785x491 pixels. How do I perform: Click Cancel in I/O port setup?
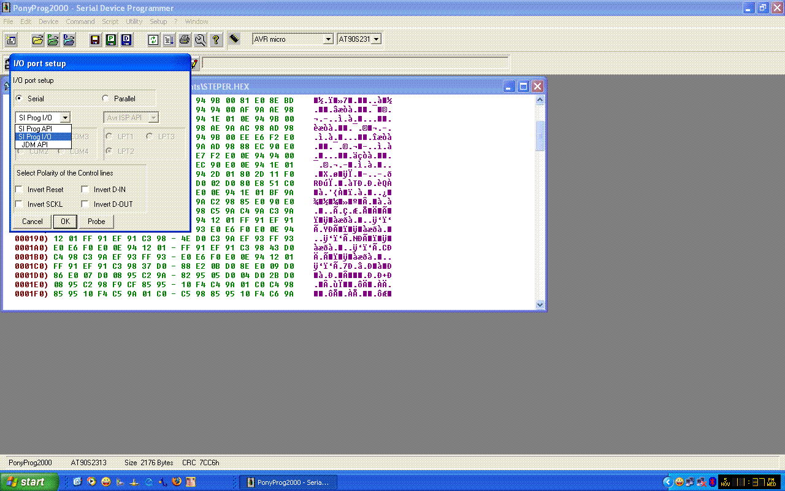click(33, 222)
